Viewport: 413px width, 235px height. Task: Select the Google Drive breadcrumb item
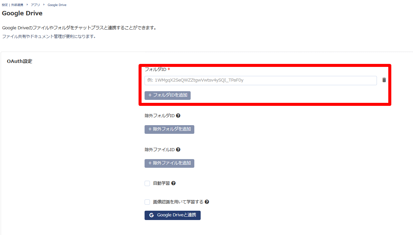click(x=57, y=5)
